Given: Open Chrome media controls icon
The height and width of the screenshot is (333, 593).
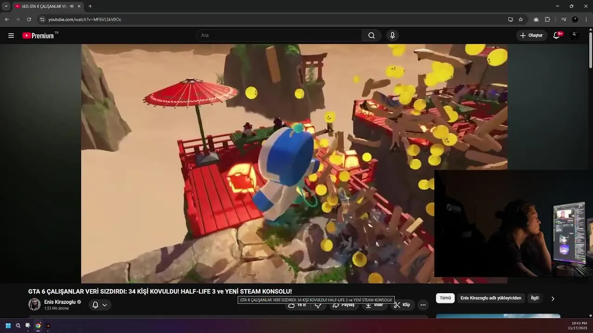Looking at the screenshot, I should [x=564, y=19].
